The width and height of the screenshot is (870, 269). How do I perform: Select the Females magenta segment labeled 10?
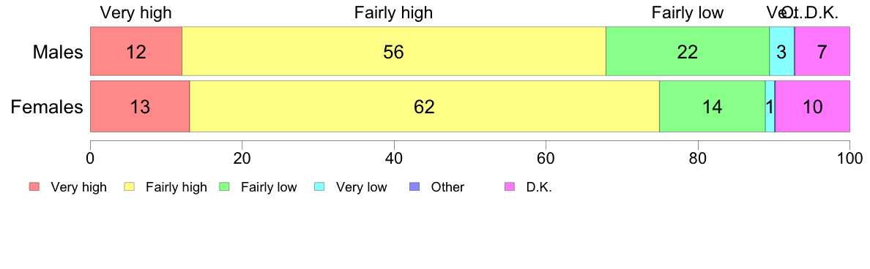(x=812, y=106)
